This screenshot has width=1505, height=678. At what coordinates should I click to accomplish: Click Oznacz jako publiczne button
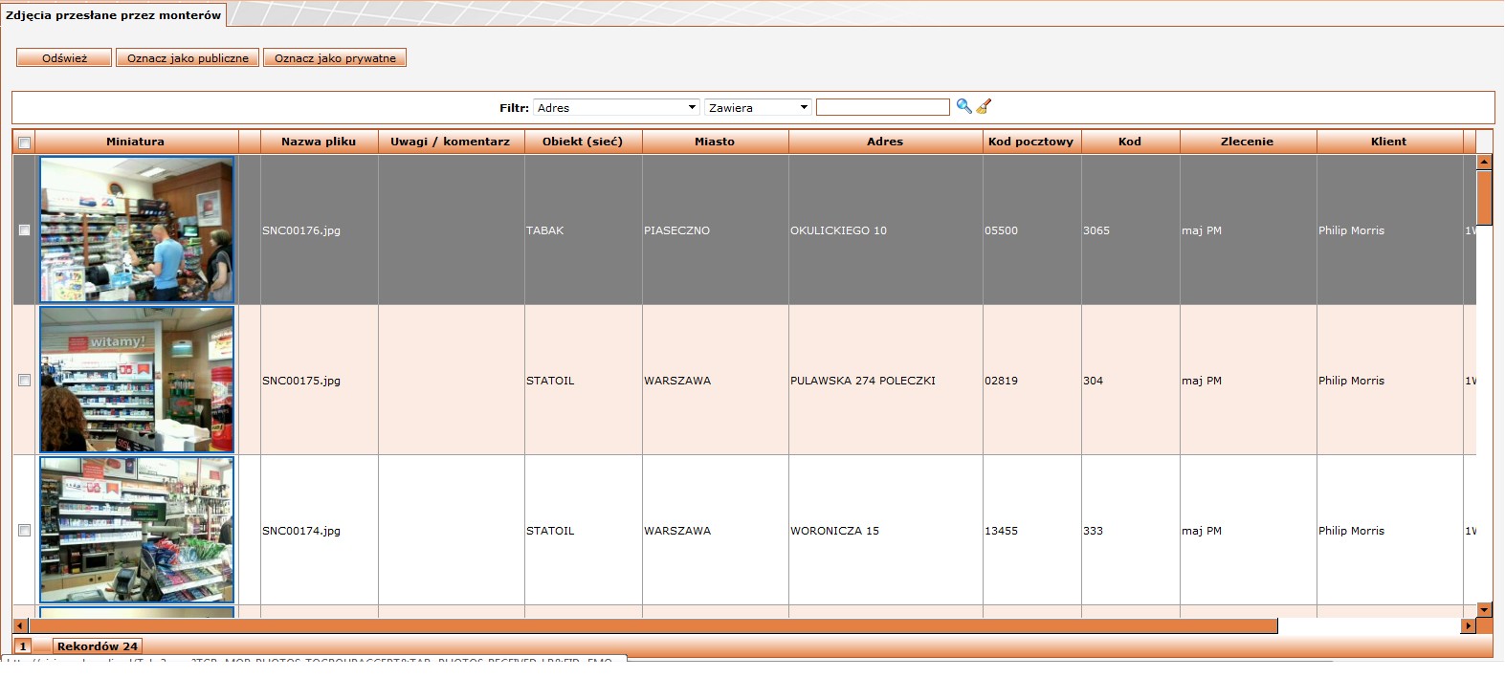pos(188,58)
